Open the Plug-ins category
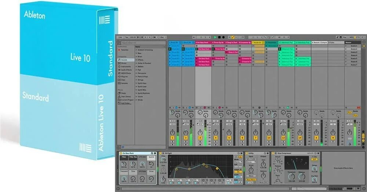Screen dimensions: 367x192 tap(126, 77)
